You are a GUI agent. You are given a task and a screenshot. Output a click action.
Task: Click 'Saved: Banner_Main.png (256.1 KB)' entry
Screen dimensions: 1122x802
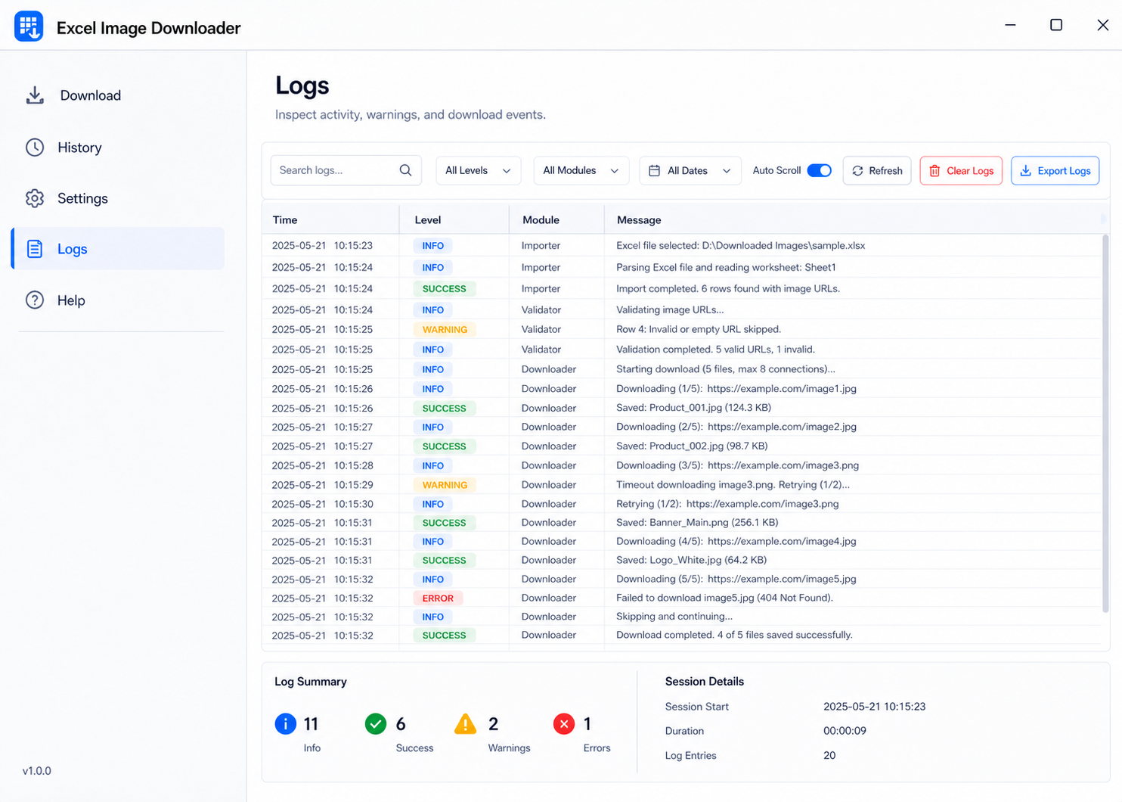coord(697,522)
